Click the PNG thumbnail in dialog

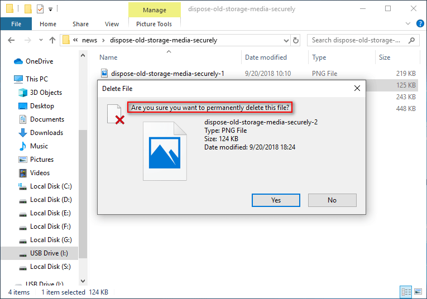165,151
